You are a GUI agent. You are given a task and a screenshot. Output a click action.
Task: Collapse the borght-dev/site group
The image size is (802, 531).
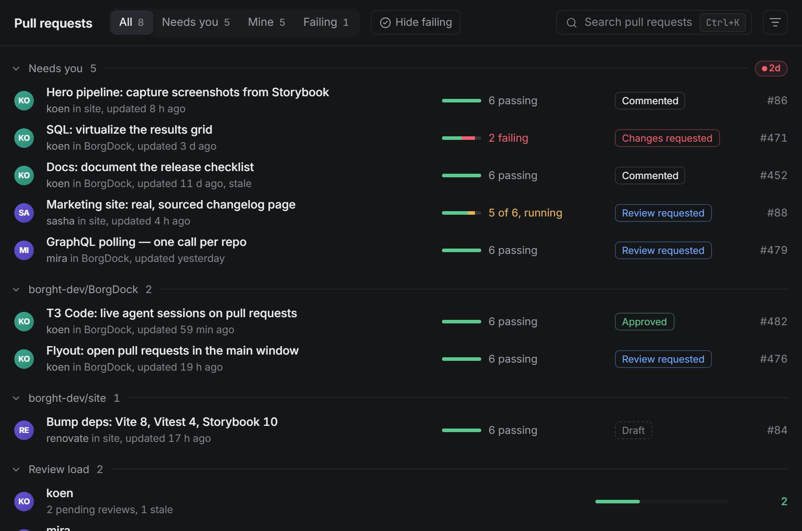[16, 398]
